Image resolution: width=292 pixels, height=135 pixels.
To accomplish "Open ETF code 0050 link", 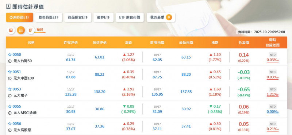I will 17,55.
